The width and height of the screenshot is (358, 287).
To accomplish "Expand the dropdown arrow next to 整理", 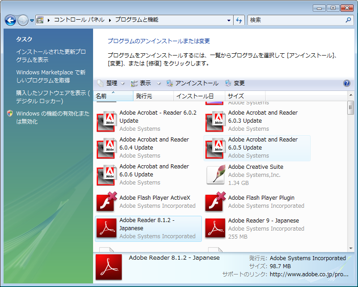I will point(123,83).
